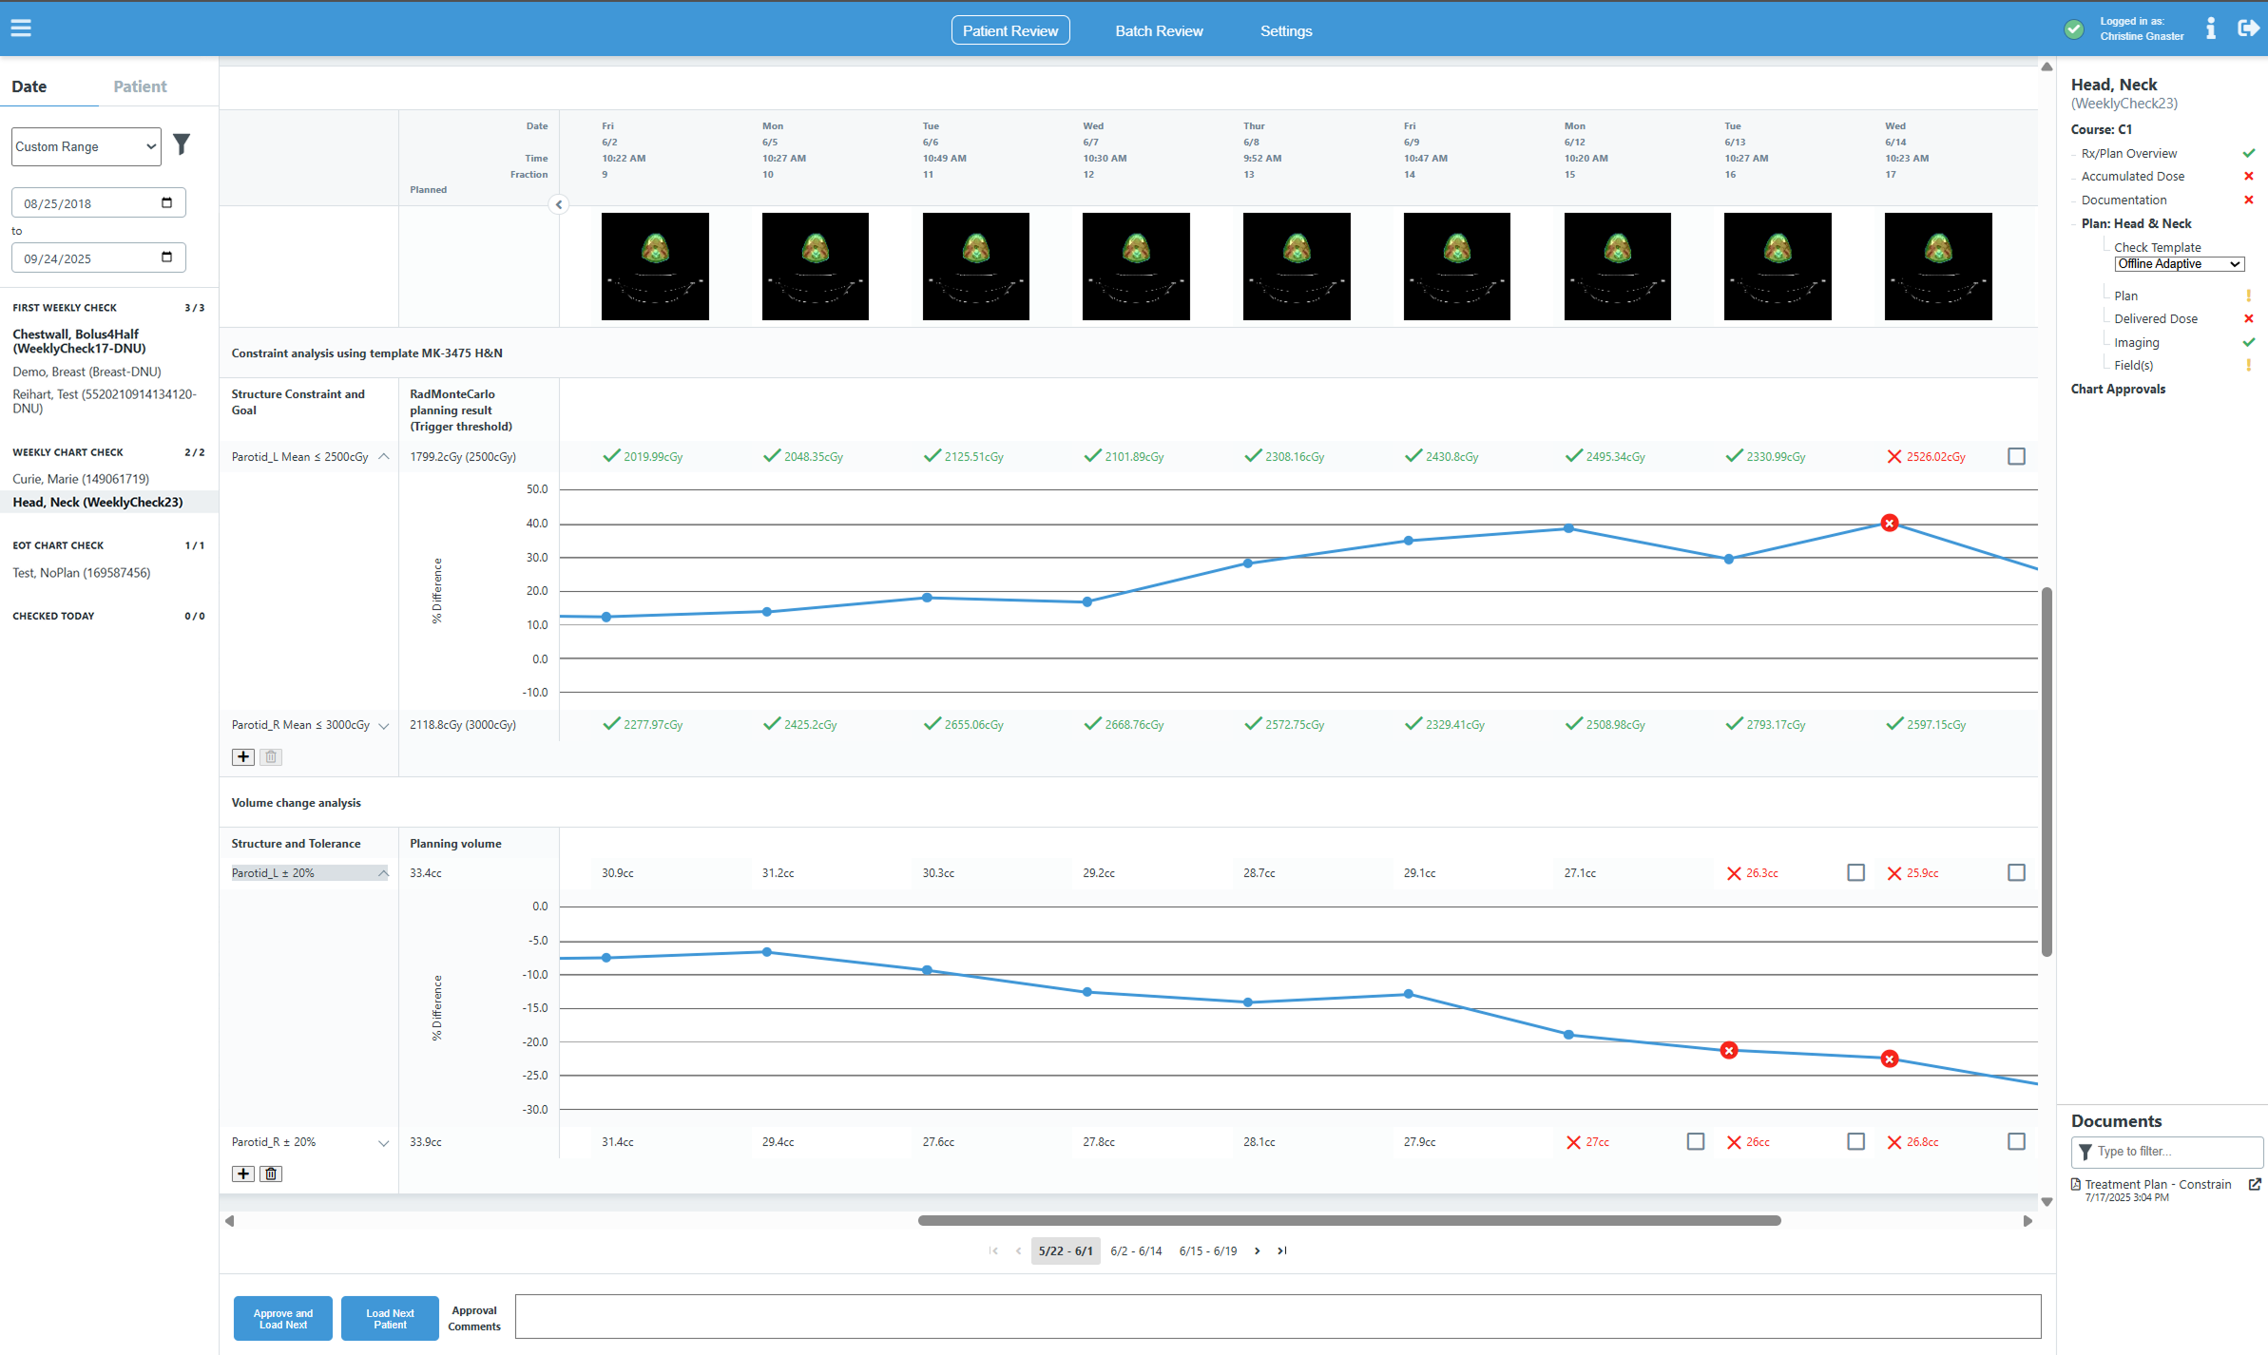Check the box next to 2526.02cGy violation
This screenshot has width=2268, height=1355.
click(2016, 456)
